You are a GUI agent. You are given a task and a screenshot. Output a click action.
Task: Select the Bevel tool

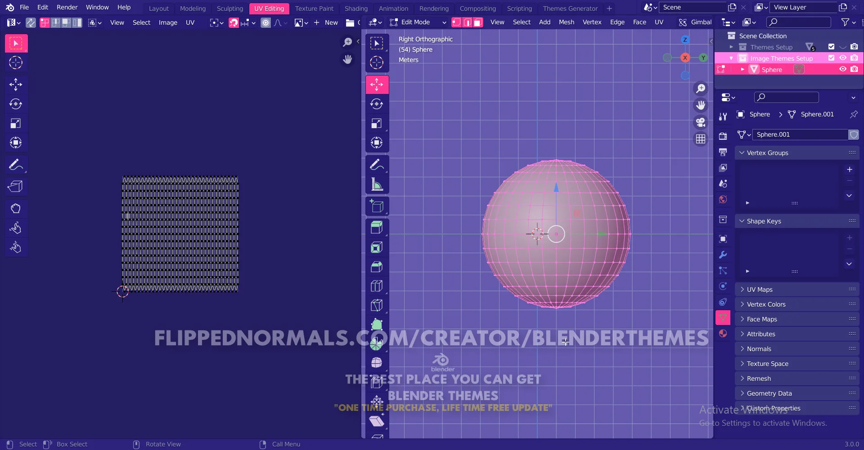click(377, 267)
